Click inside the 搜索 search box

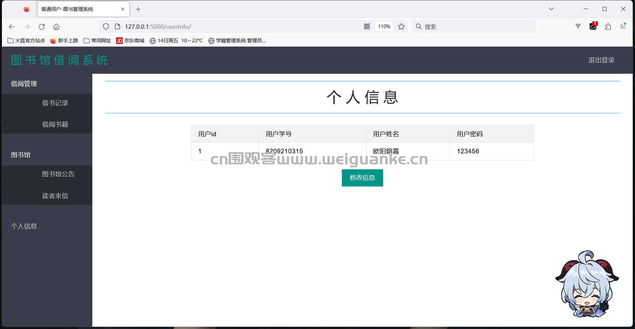click(x=474, y=27)
